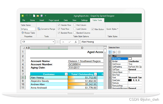Toggle the Total Row checkbox
This screenshot has width=163, height=104.
59,29
